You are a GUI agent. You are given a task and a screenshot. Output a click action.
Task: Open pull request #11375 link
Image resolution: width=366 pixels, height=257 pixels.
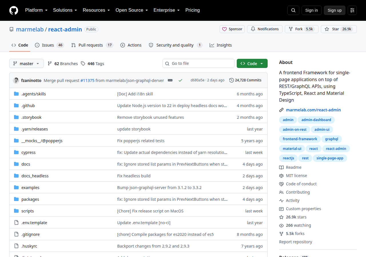tap(87, 81)
